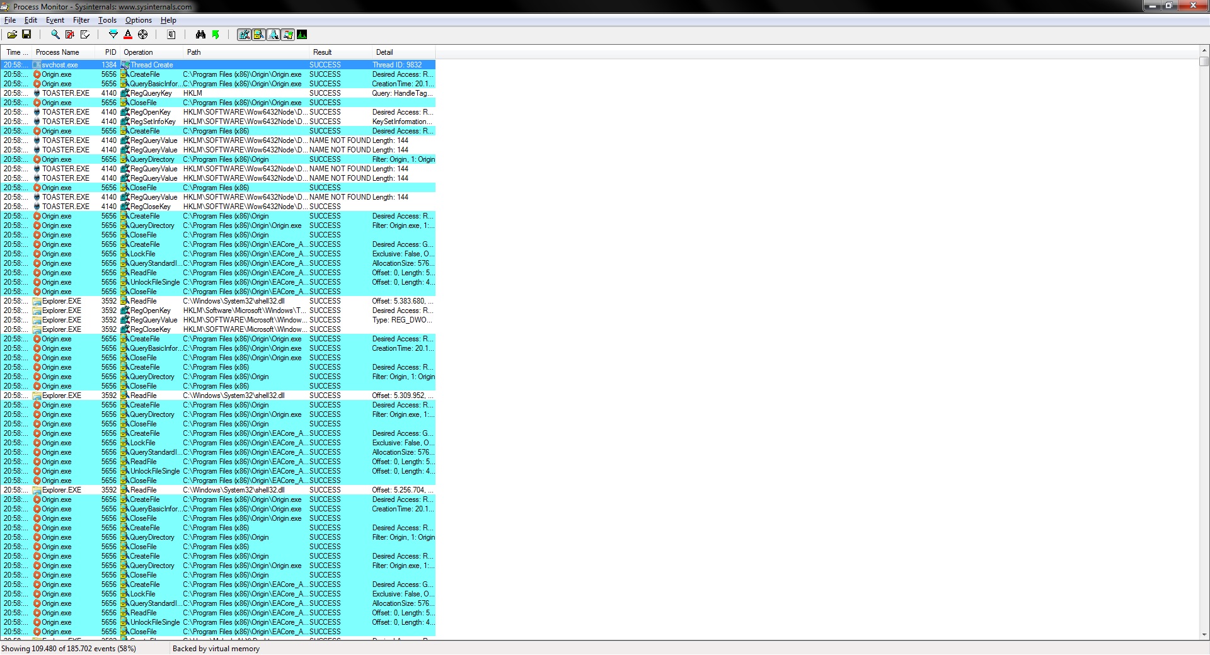
Task: Select the row with 'Offset: 5.256.704'
Action: [218, 490]
